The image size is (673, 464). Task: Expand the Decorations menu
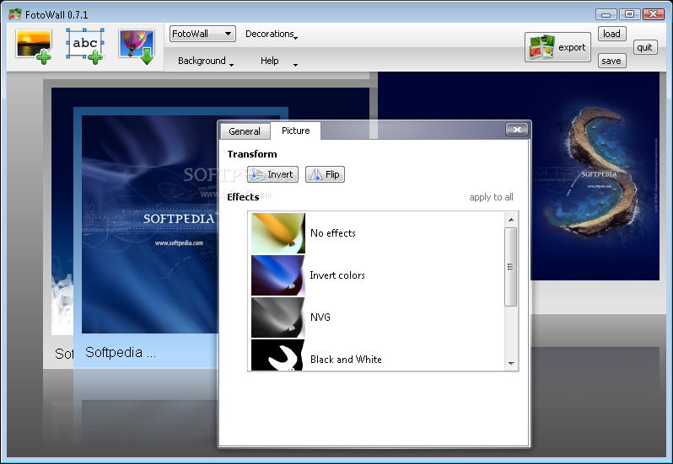click(272, 34)
